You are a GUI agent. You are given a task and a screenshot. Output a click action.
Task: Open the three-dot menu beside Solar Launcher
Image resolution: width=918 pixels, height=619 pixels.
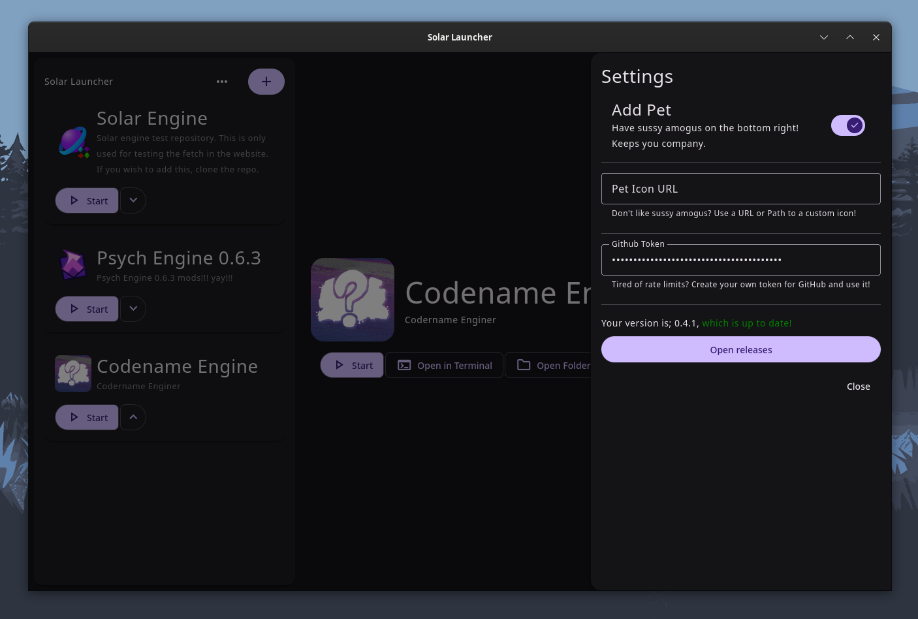point(222,82)
